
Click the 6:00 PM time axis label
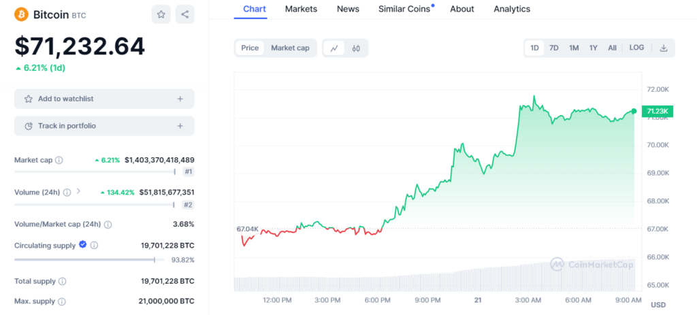click(x=377, y=300)
